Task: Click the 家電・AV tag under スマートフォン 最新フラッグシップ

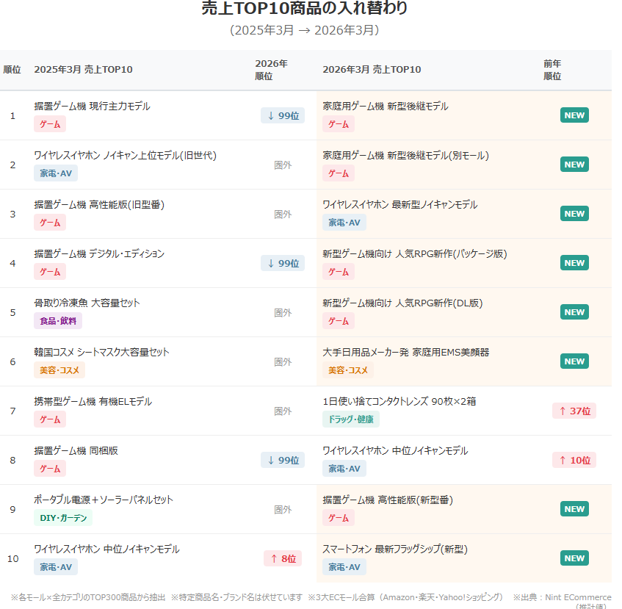Action: point(344,566)
